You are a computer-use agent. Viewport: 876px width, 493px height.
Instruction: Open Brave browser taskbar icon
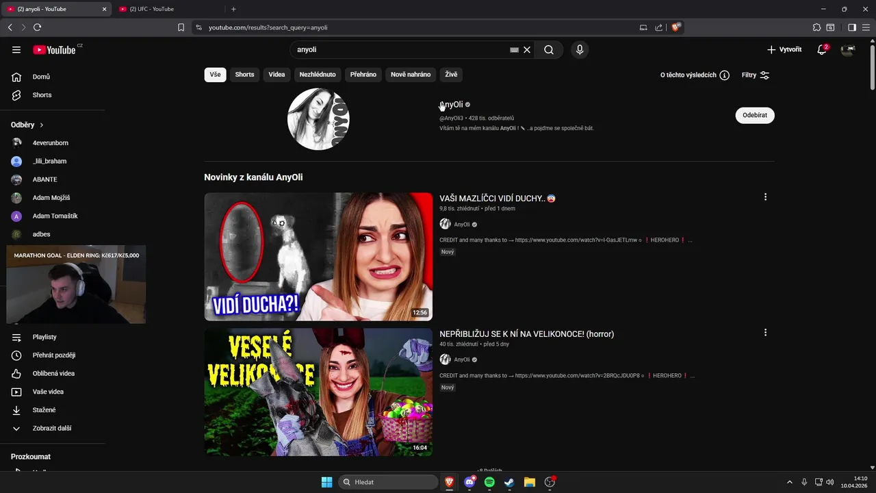click(449, 482)
